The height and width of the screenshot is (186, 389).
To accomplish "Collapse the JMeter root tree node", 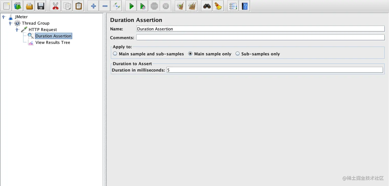I will point(4,17).
